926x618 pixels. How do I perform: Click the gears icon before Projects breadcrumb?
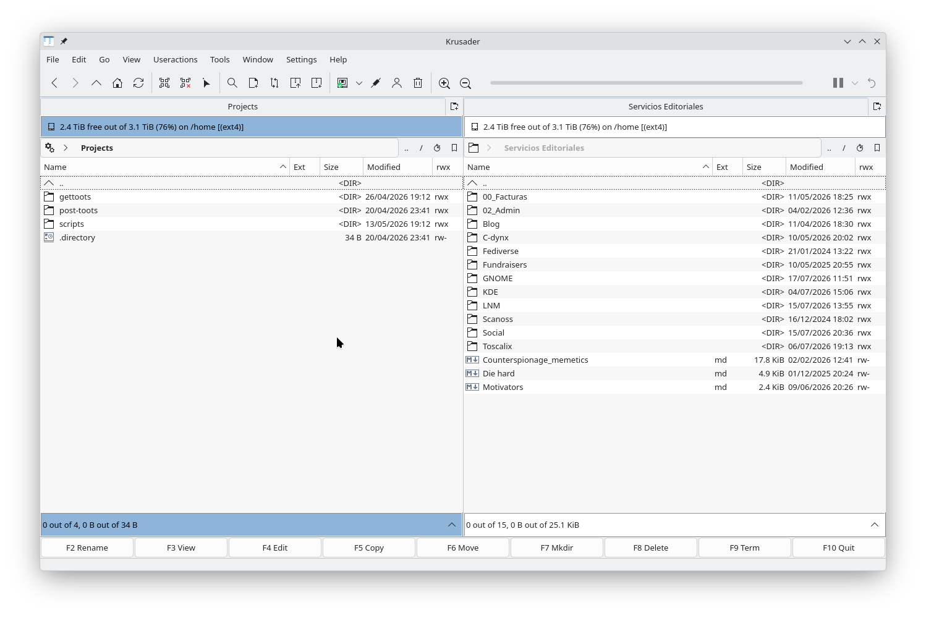[50, 148]
